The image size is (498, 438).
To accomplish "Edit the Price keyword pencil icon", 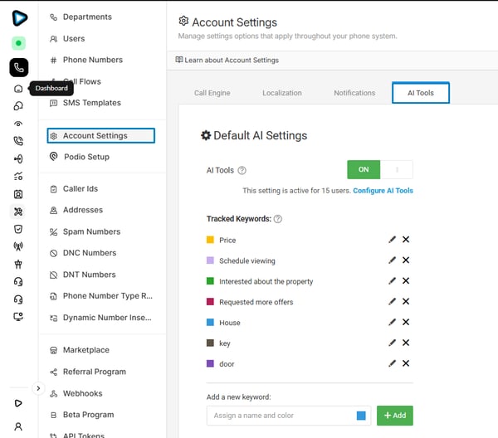I will point(392,240).
